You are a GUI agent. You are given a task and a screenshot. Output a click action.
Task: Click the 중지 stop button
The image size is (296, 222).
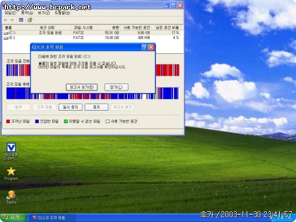click(x=96, y=107)
